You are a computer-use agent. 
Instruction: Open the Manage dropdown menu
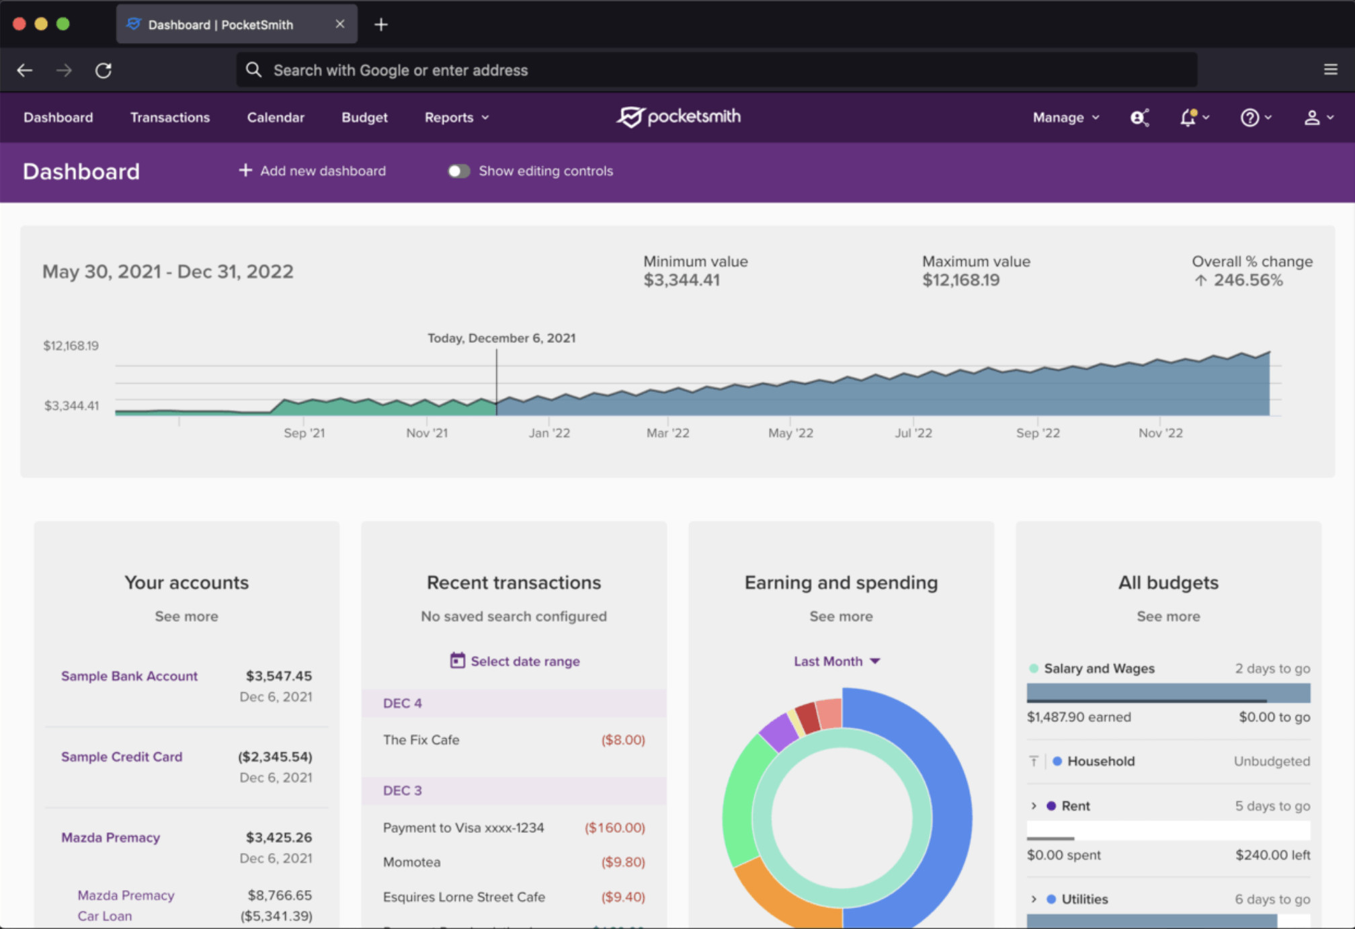[1066, 118]
